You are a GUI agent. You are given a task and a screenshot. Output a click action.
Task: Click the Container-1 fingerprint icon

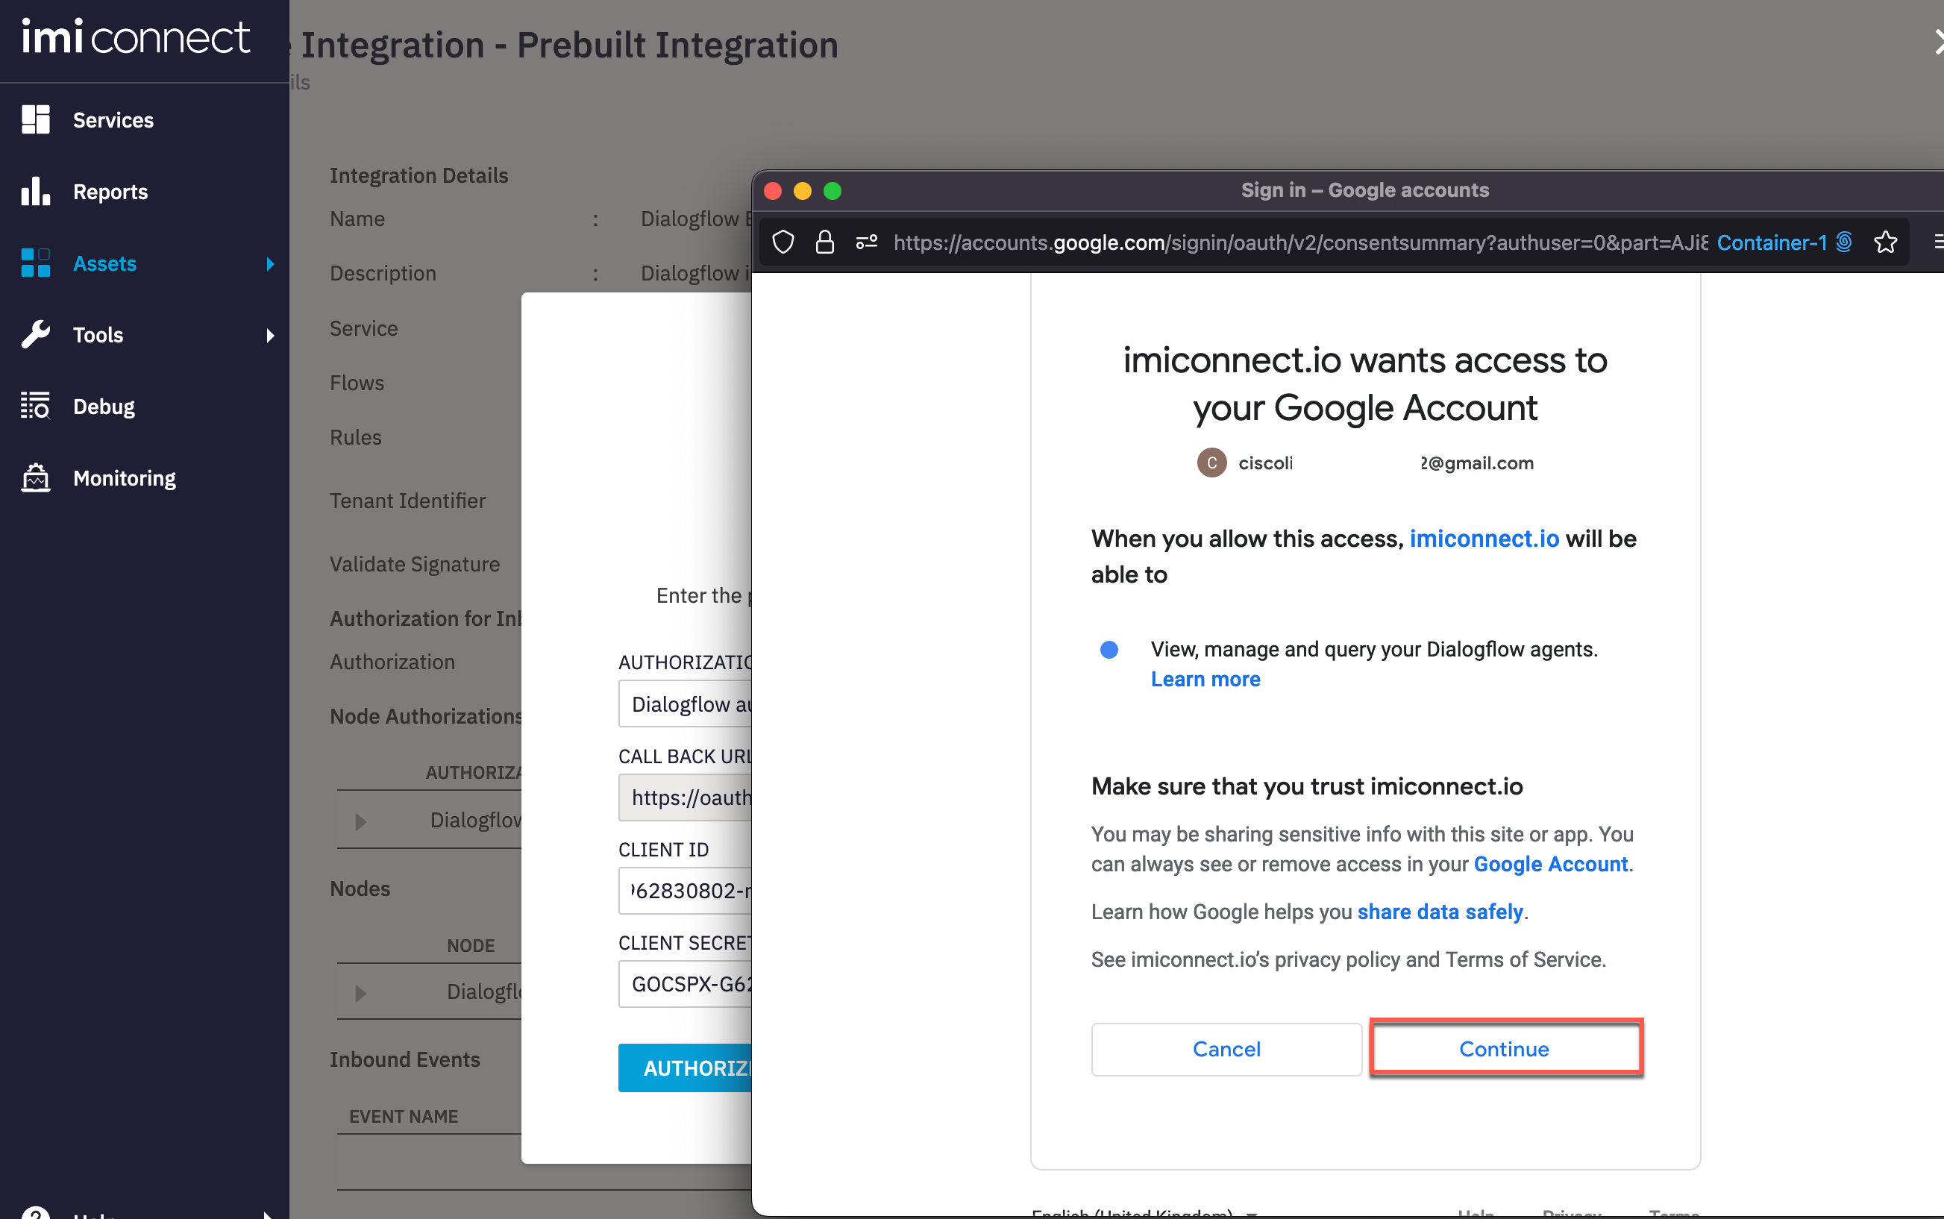[1843, 242]
